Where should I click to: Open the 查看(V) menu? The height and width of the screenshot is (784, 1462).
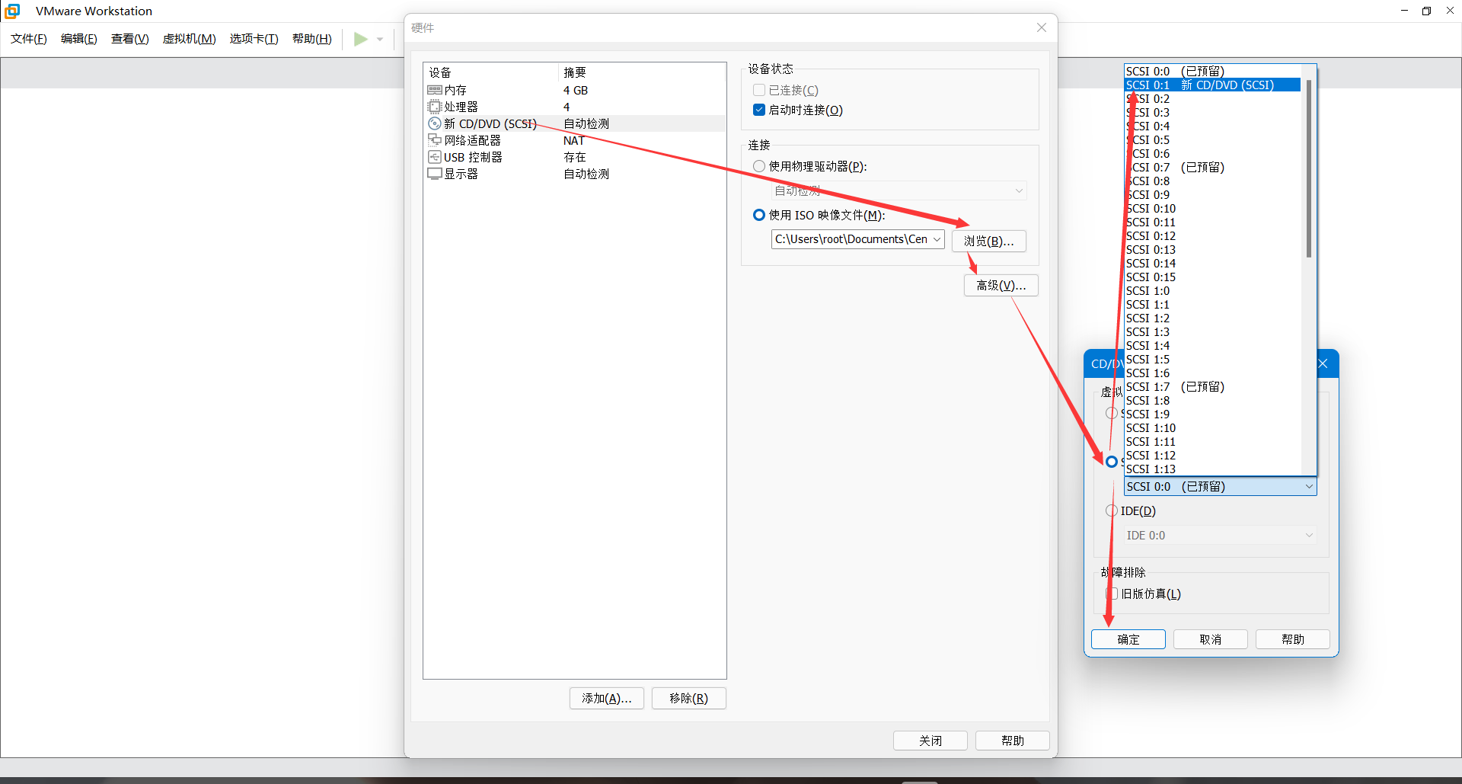(130, 39)
